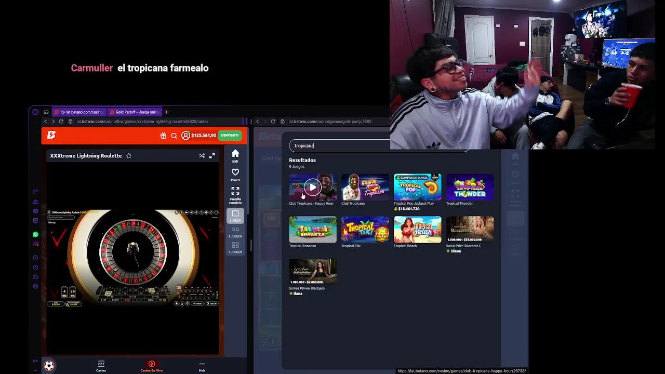Open the history clock sidebar icon
Image resolution: width=665 pixels, height=374 pixels.
click(x=35, y=268)
